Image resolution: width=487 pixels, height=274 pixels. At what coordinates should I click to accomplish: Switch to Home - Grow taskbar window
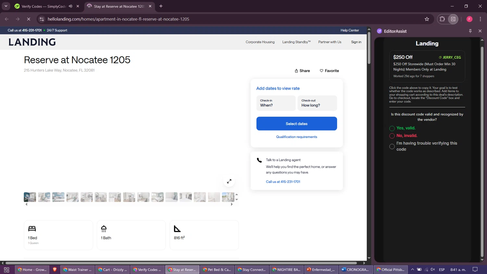pyautogui.click(x=32, y=270)
